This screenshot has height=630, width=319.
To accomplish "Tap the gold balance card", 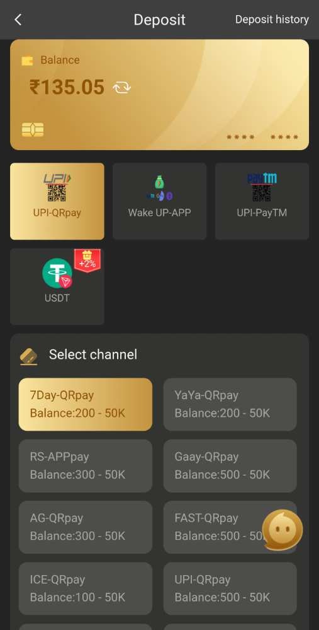I will tap(160, 95).
